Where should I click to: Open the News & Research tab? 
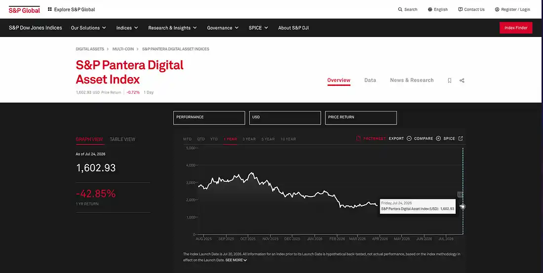[x=412, y=80]
